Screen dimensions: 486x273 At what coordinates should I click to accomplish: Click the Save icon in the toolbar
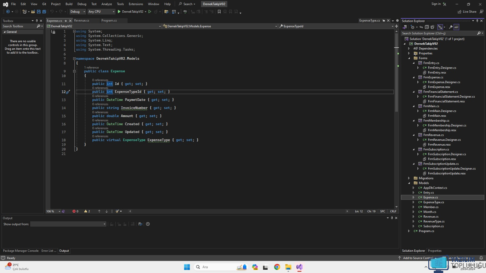coord(39,12)
